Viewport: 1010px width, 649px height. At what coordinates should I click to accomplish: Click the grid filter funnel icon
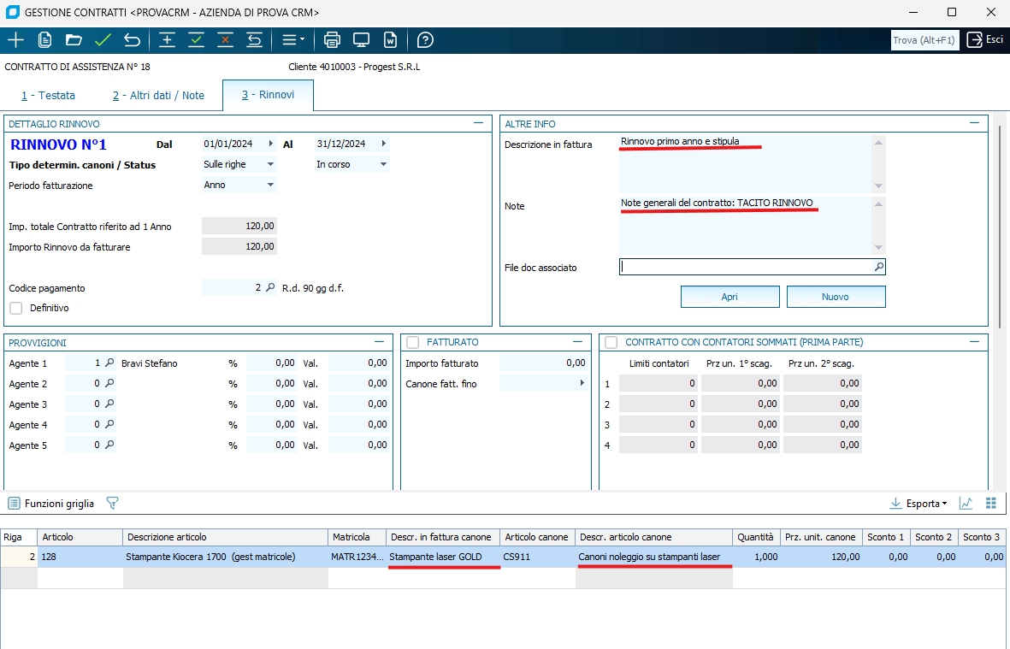point(112,504)
